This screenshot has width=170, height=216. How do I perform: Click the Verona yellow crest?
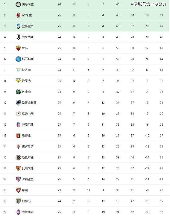18,81
